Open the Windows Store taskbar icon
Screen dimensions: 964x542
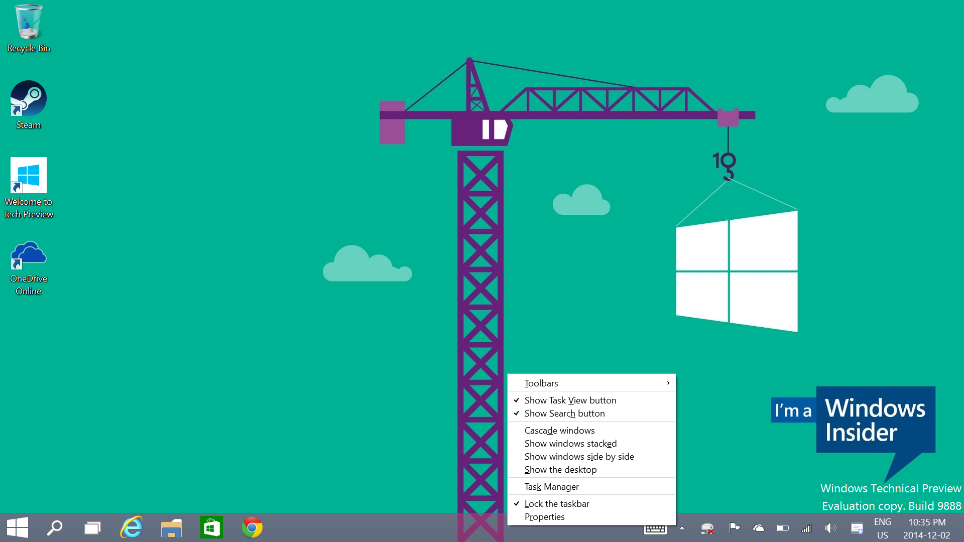pos(211,527)
